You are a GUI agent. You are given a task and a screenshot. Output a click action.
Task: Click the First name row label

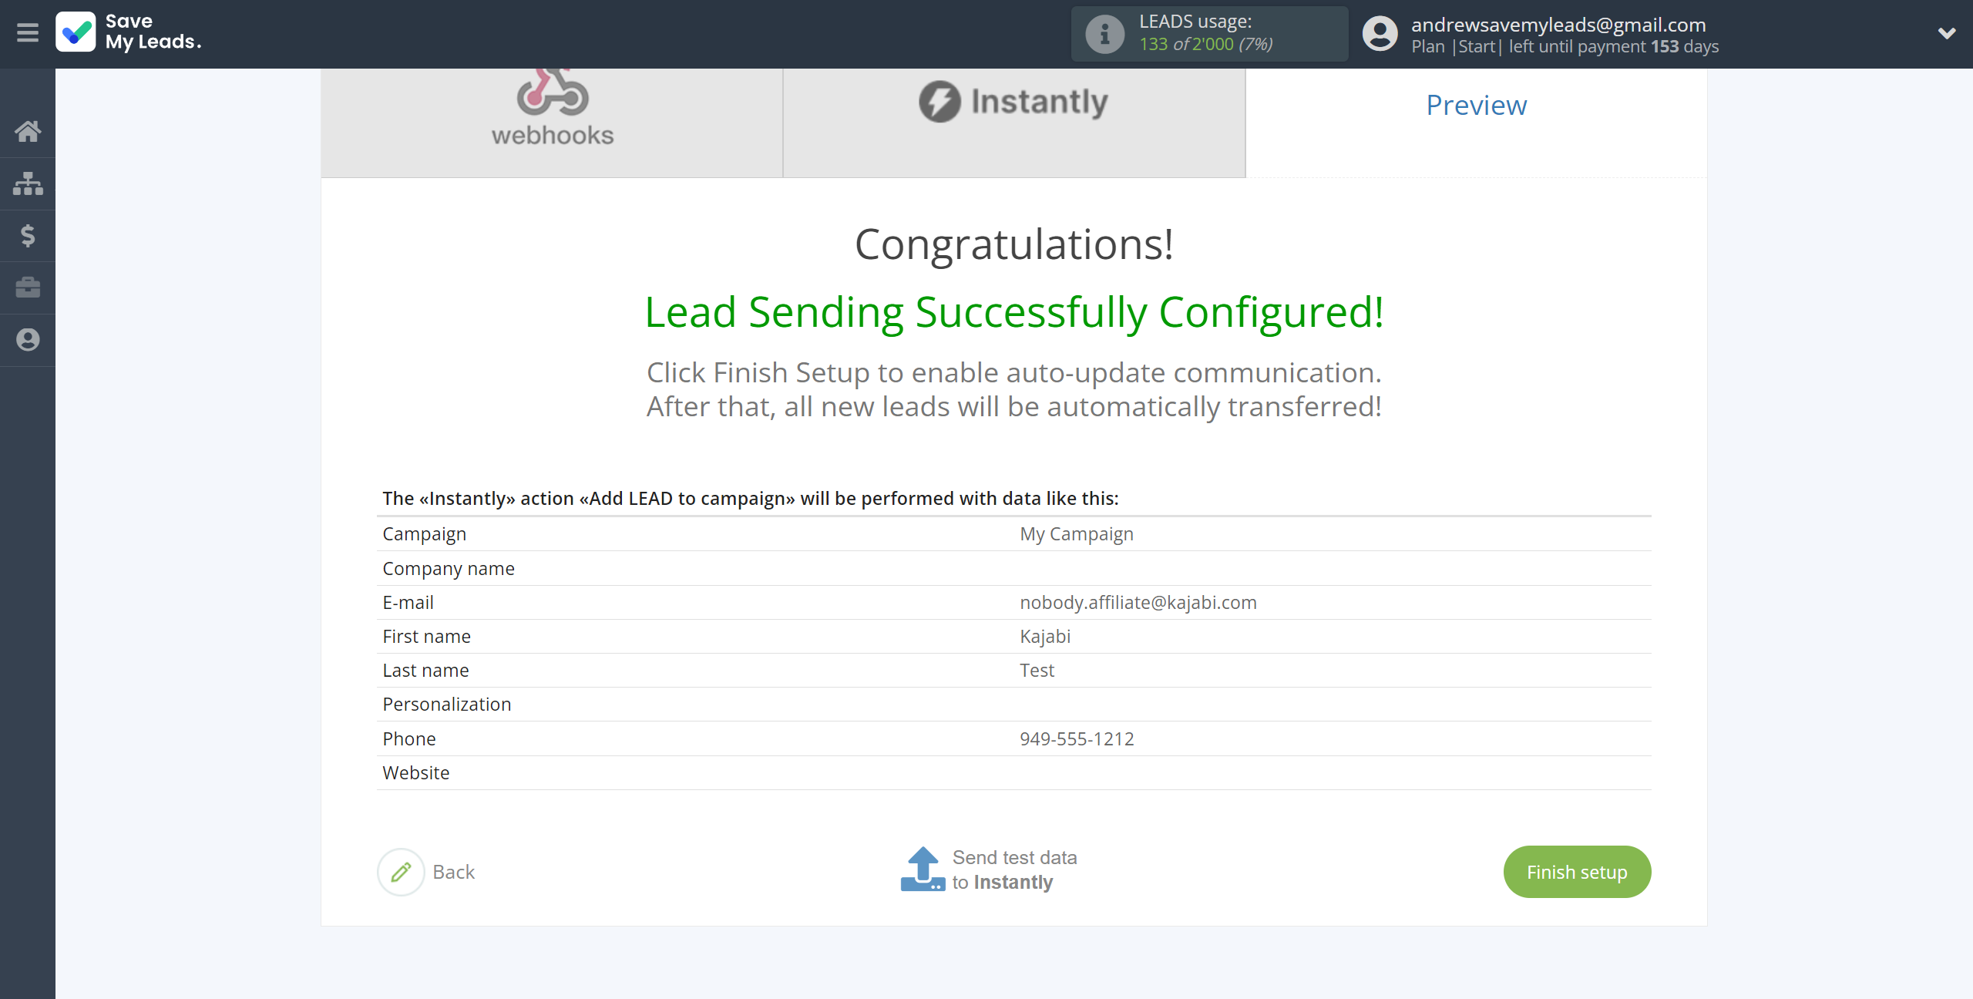(426, 637)
